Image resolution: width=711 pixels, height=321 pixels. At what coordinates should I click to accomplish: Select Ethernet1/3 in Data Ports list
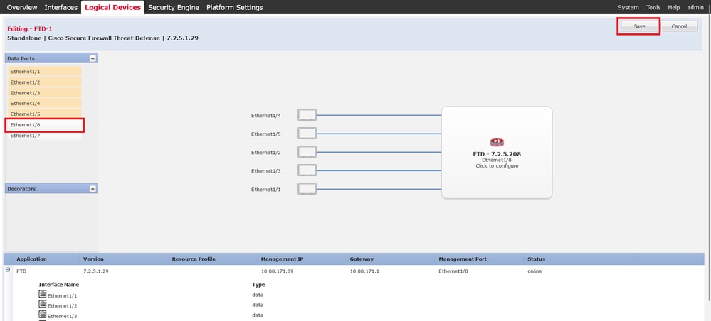(45, 93)
